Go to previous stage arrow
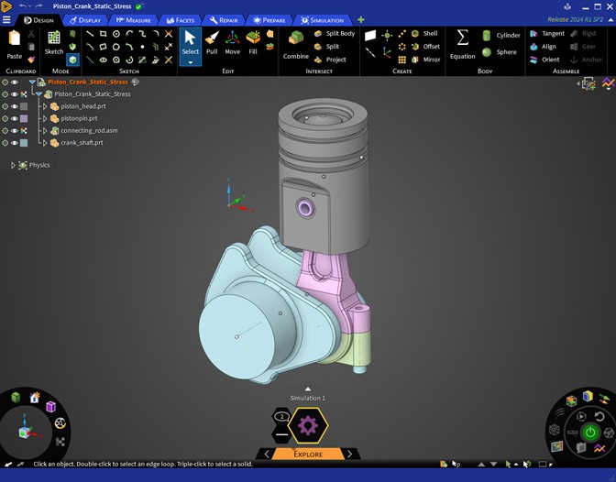 pyautogui.click(x=267, y=455)
